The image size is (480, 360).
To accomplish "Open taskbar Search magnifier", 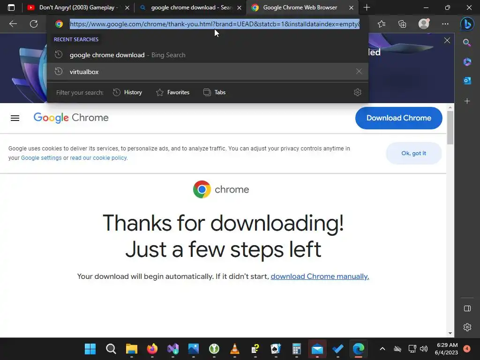I will (111, 349).
